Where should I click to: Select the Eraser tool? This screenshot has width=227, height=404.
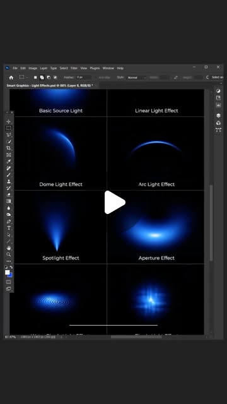pyautogui.click(x=9, y=195)
